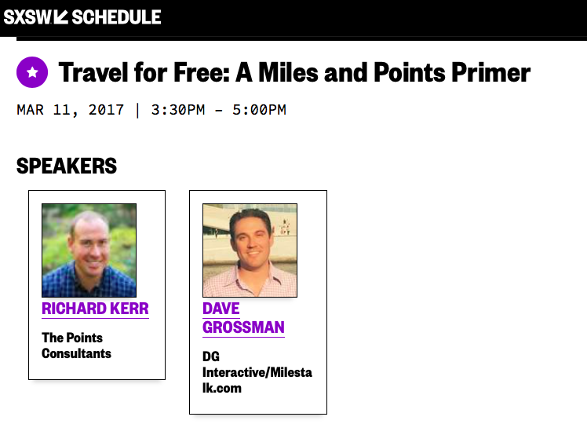Select the event title 'Travel for Free' heading
Viewport: 587px width, 424px height.
click(x=294, y=72)
